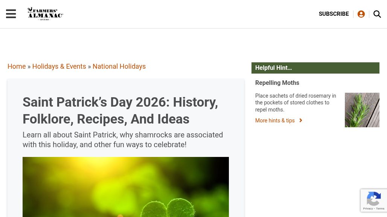Go to the Home breadcrumb
Screen dimensions: 387x217
[x=17, y=66]
